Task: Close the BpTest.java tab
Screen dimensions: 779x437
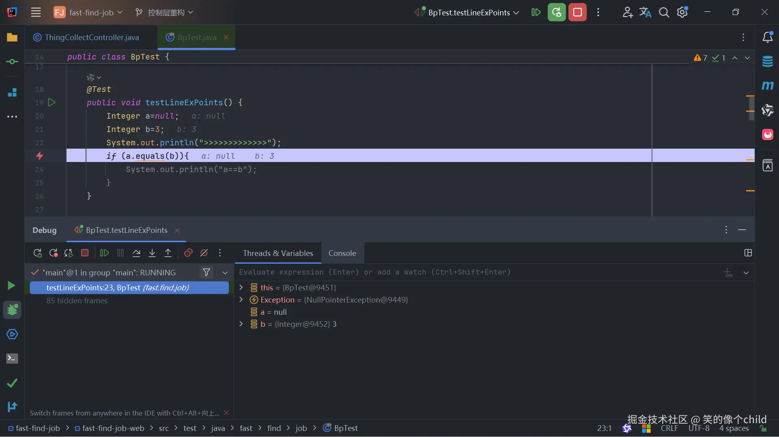Action: click(x=226, y=38)
